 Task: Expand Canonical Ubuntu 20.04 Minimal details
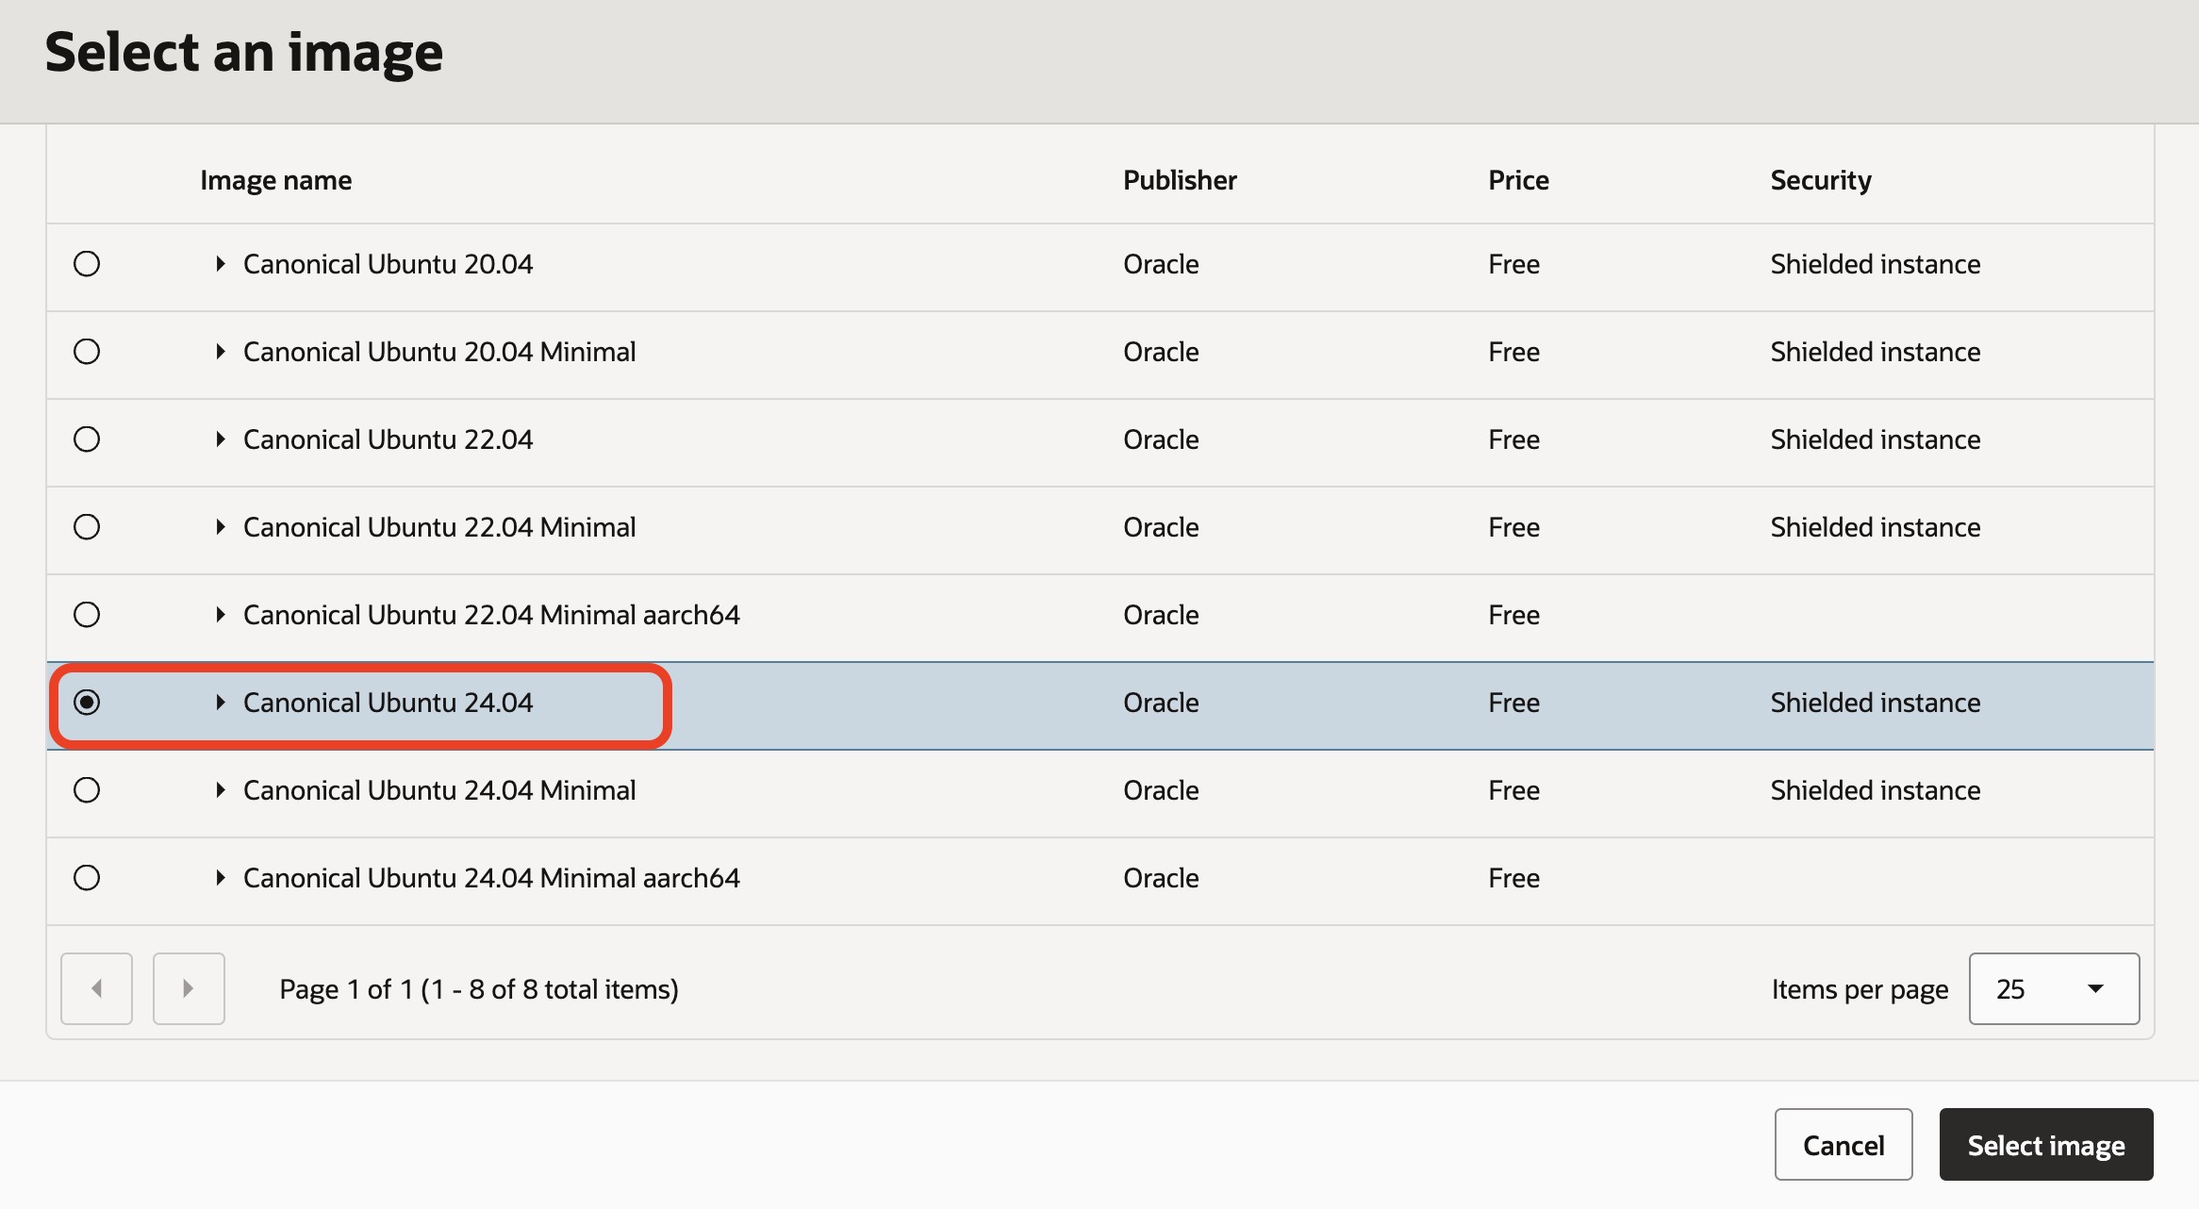221,352
